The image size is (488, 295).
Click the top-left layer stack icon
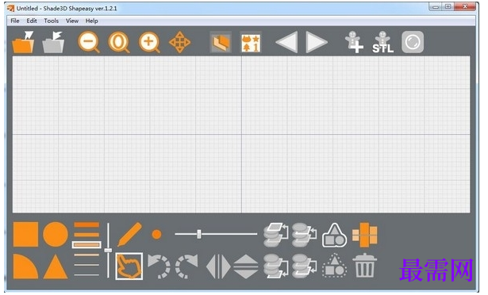(276, 235)
